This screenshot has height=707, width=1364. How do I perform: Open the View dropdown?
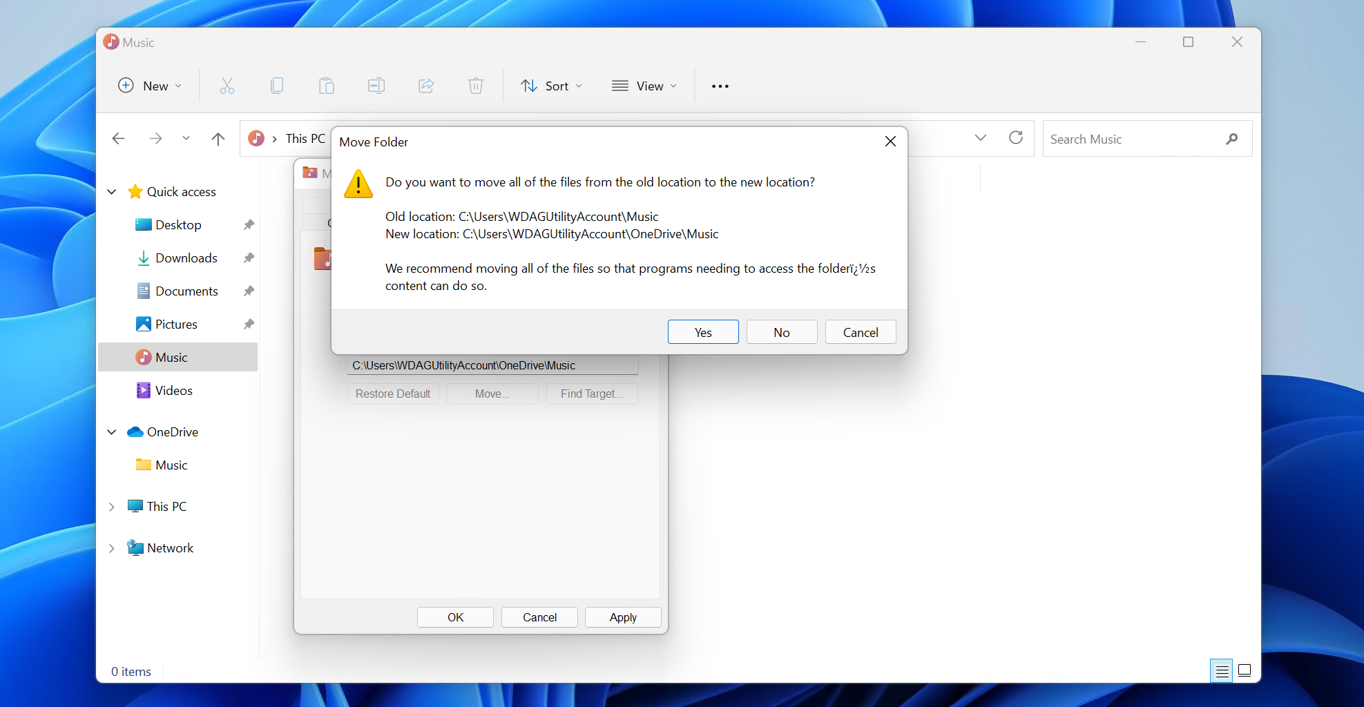click(x=644, y=86)
